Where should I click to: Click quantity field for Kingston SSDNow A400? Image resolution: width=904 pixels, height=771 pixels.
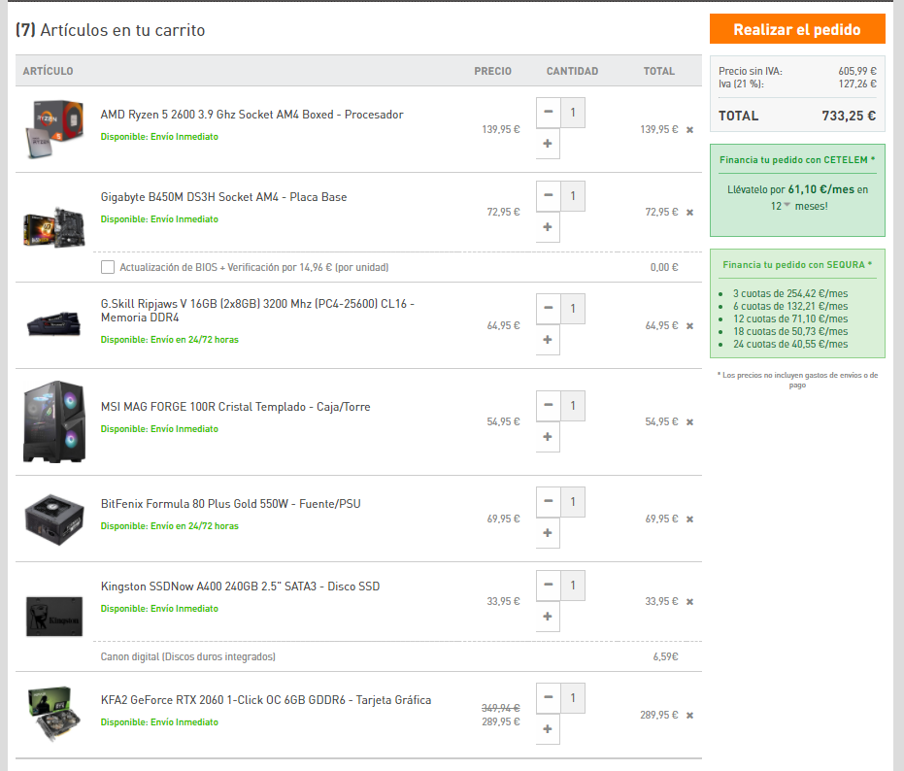tap(573, 585)
